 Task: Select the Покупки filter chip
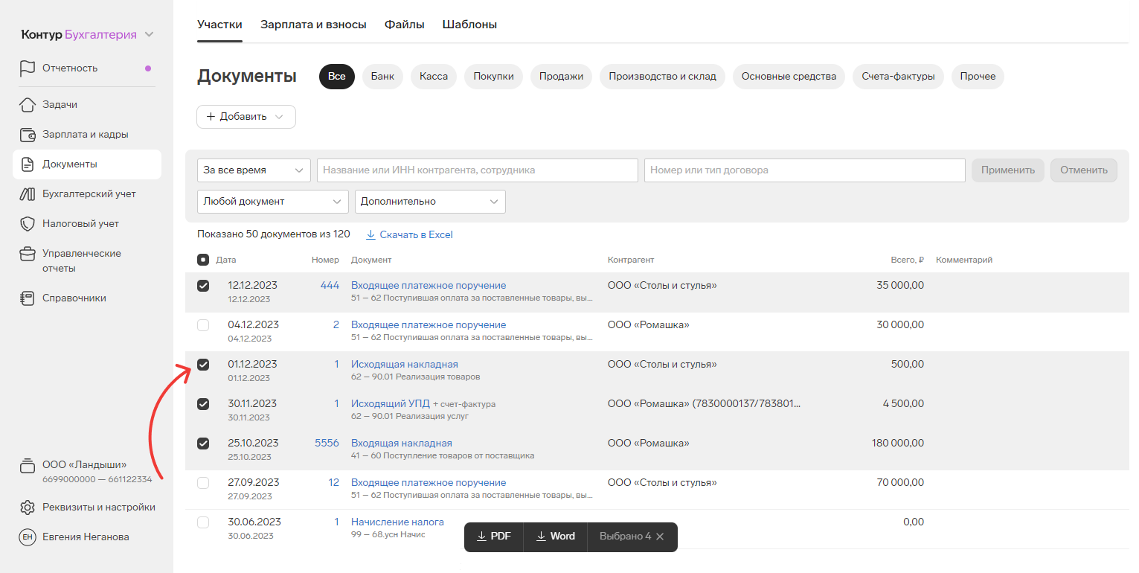click(x=494, y=77)
